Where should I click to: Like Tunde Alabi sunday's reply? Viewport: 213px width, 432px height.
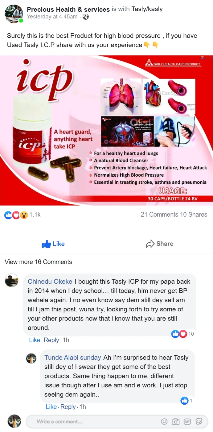pyautogui.click(x=51, y=407)
